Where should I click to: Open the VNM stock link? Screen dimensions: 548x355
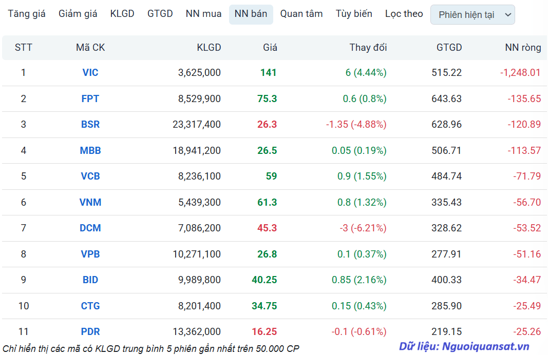[90, 202]
